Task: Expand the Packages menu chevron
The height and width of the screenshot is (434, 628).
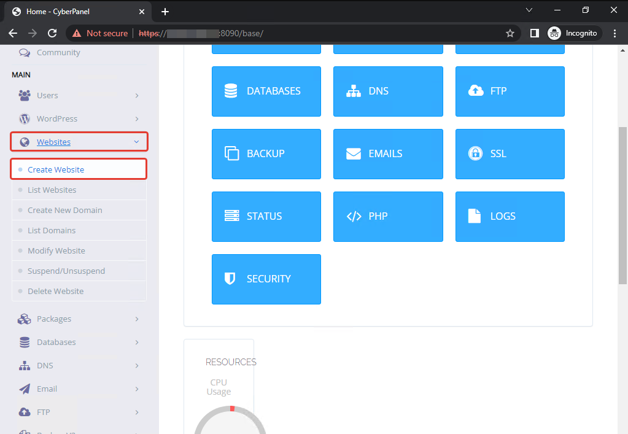Action: click(x=137, y=319)
